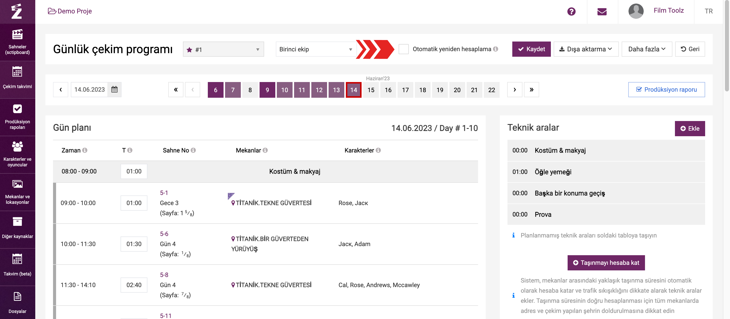Click the 14.06.2023 date input field
730x319 pixels.
(x=89, y=90)
